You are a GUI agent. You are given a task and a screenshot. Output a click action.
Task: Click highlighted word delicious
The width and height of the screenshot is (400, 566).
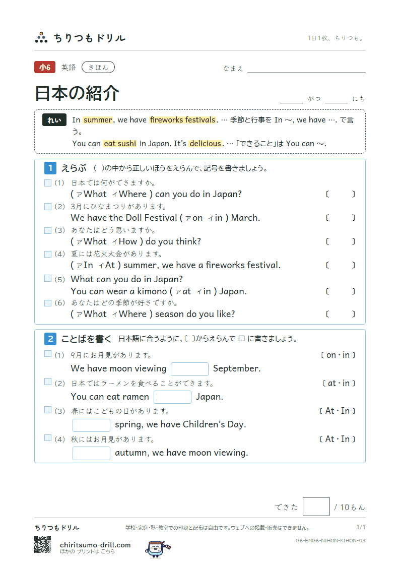coord(205,144)
